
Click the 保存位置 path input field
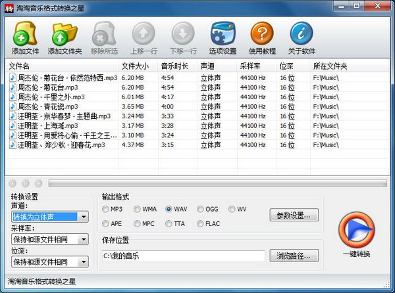pyautogui.click(x=183, y=256)
